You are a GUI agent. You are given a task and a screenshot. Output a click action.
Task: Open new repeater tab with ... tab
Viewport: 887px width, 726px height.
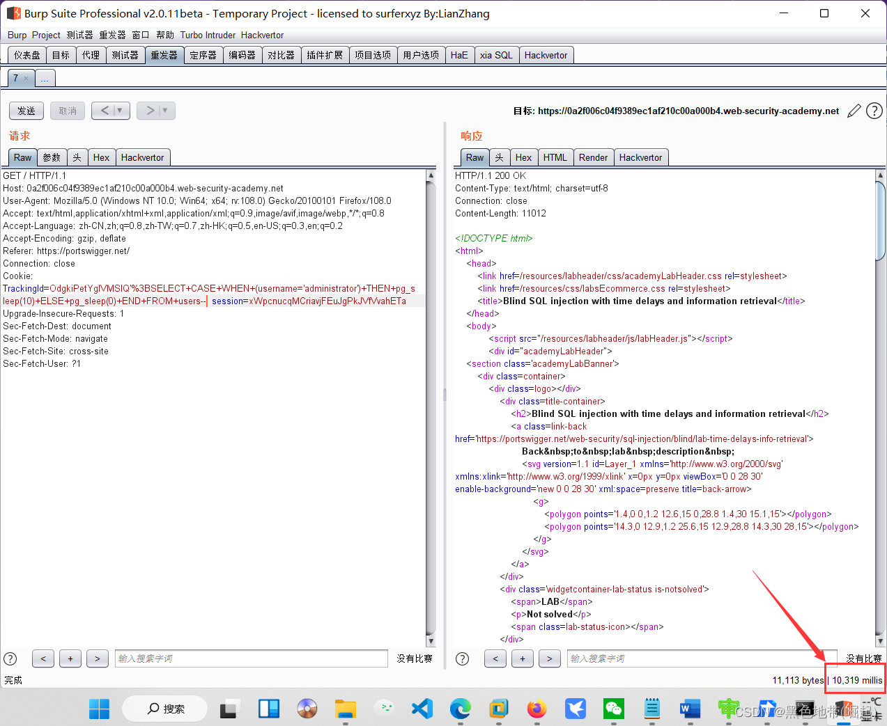tap(45, 78)
